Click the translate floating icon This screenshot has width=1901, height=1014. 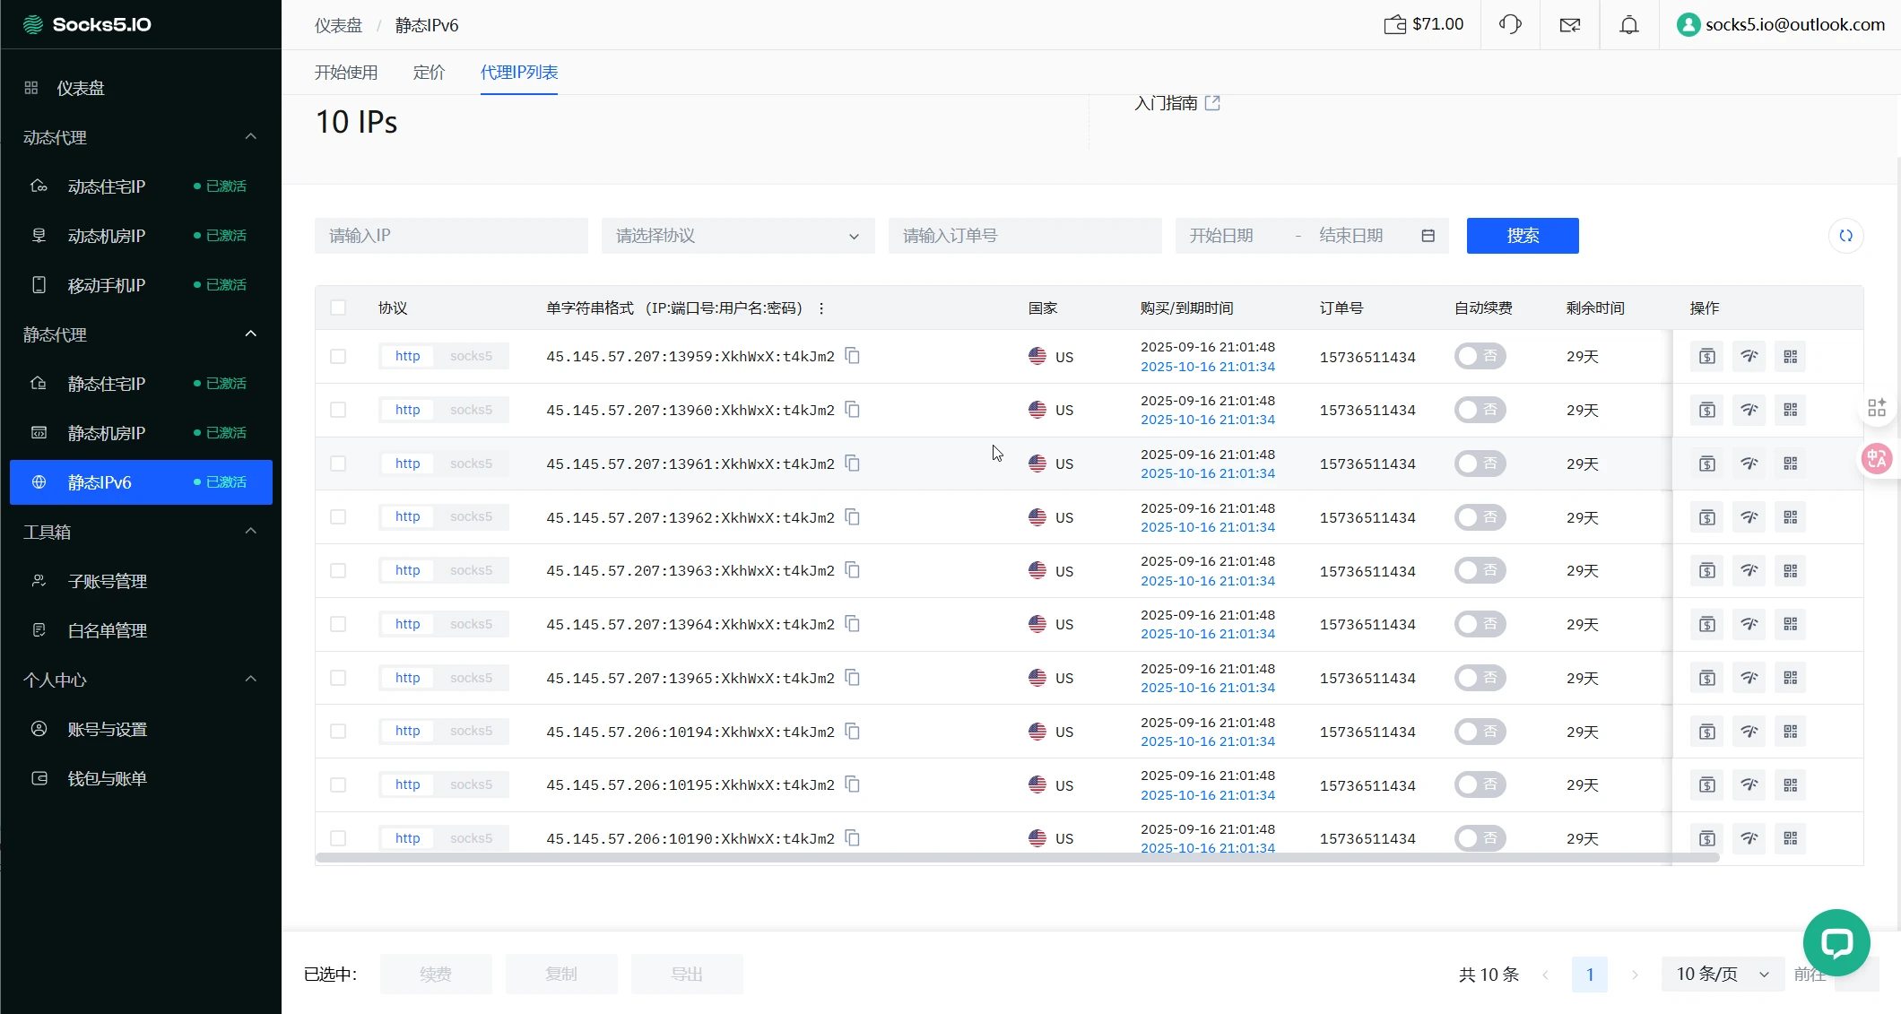pyautogui.click(x=1876, y=459)
